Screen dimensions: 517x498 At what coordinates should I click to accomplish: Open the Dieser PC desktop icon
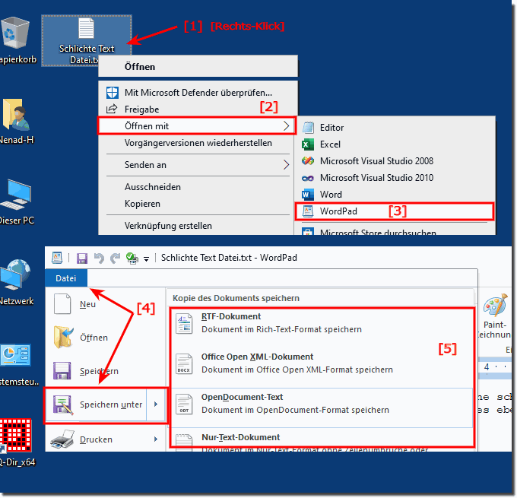pyautogui.click(x=16, y=195)
